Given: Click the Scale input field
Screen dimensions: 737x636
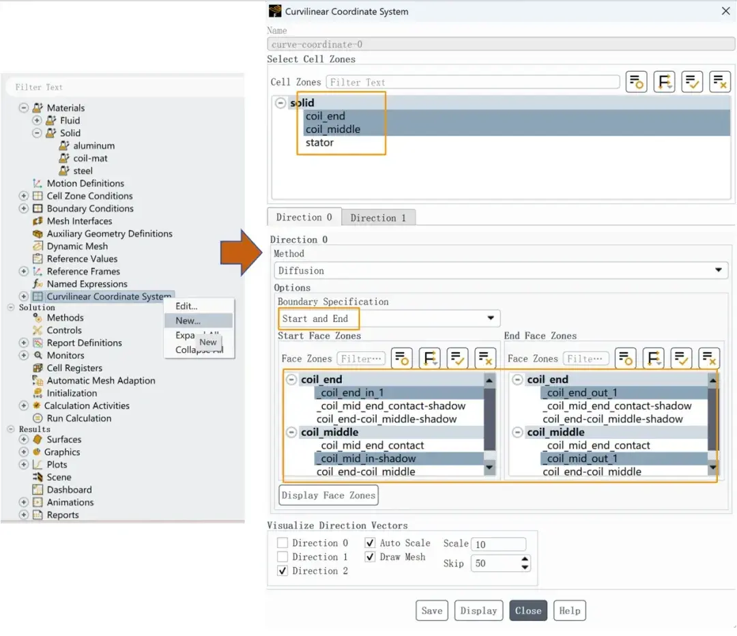Looking at the screenshot, I should pyautogui.click(x=498, y=544).
